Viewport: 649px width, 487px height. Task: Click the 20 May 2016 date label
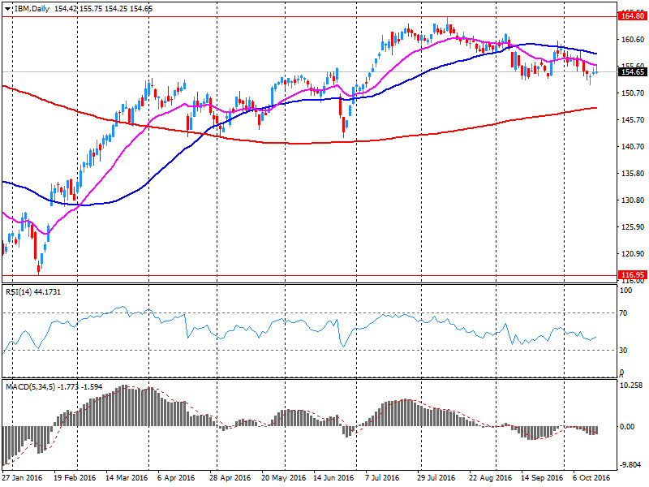pos(283,477)
